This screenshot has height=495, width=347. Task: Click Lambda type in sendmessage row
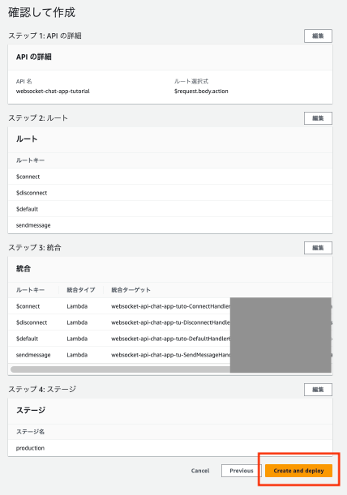77,355
